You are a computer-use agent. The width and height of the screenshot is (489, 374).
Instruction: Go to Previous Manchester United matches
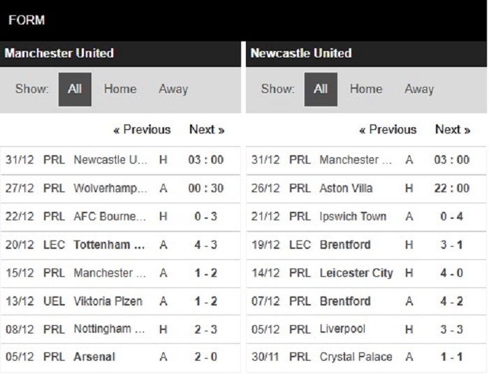point(142,130)
